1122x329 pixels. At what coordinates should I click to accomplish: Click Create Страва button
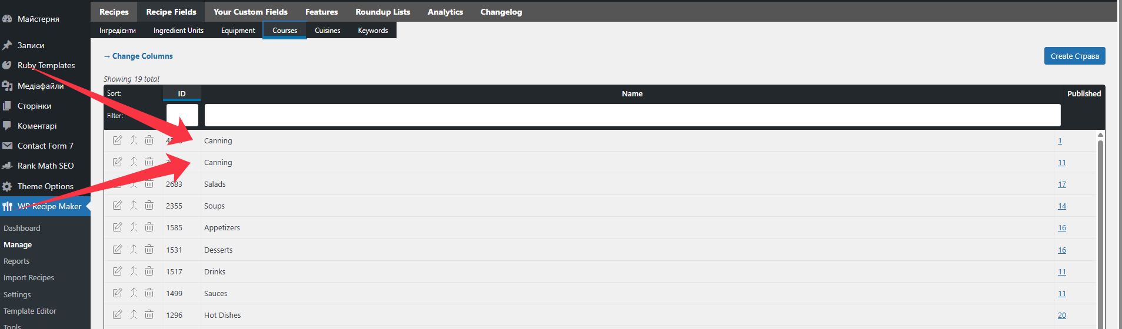click(x=1074, y=56)
